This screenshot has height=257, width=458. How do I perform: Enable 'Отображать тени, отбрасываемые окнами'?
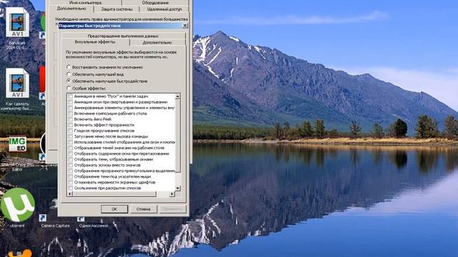pos(70,159)
